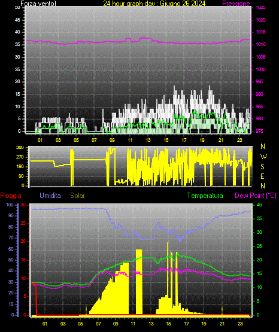Click blue humidity axis value '80'
279x332 pixels.
pyautogui.click(x=11, y=227)
